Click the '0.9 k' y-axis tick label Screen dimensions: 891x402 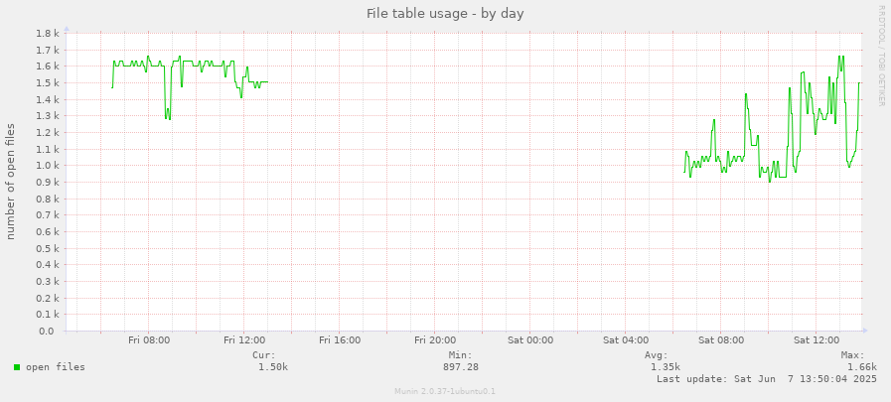pyautogui.click(x=49, y=183)
